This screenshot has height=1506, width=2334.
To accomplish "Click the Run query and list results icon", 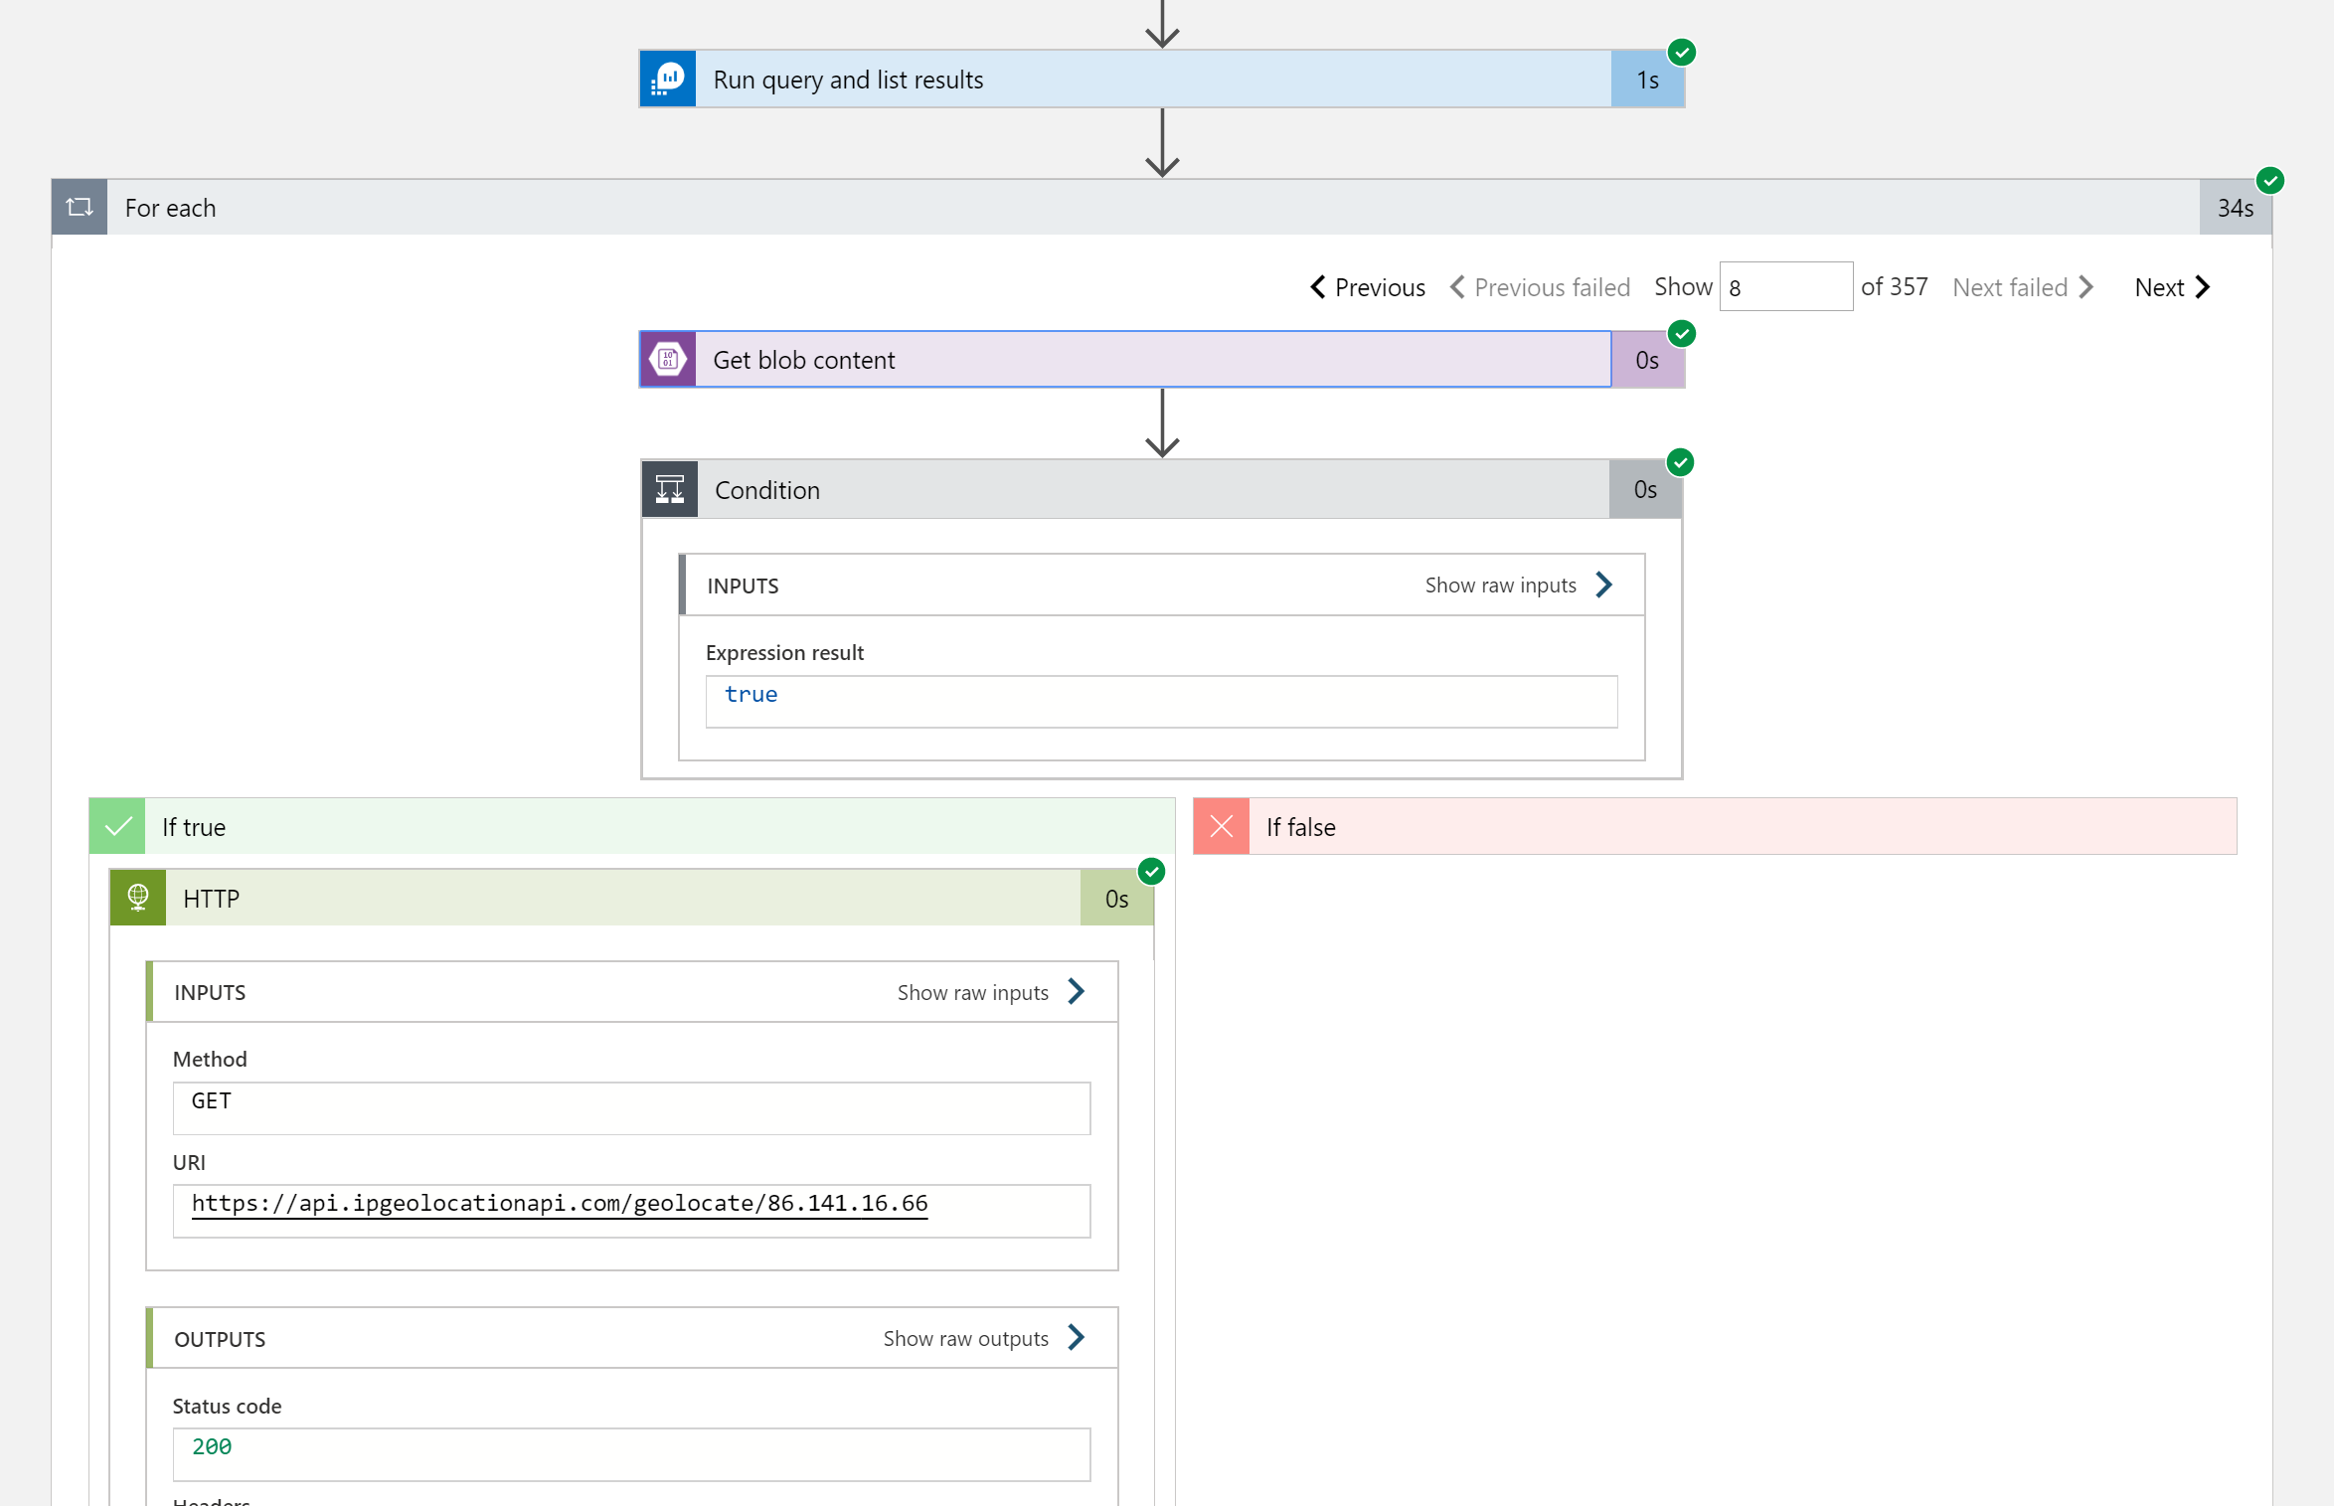I will coord(668,80).
